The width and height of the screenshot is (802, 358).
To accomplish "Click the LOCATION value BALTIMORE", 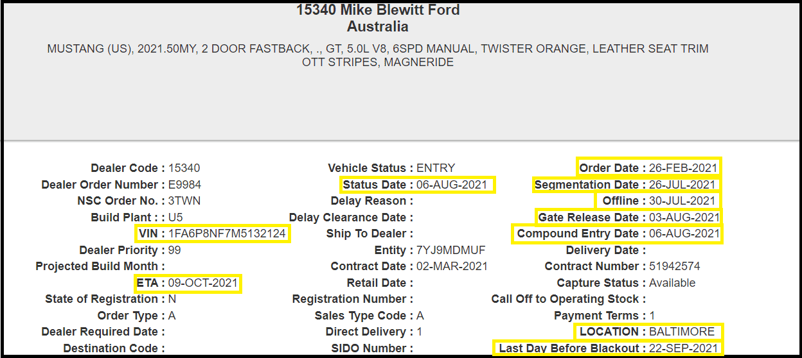I will pyautogui.click(x=682, y=332).
